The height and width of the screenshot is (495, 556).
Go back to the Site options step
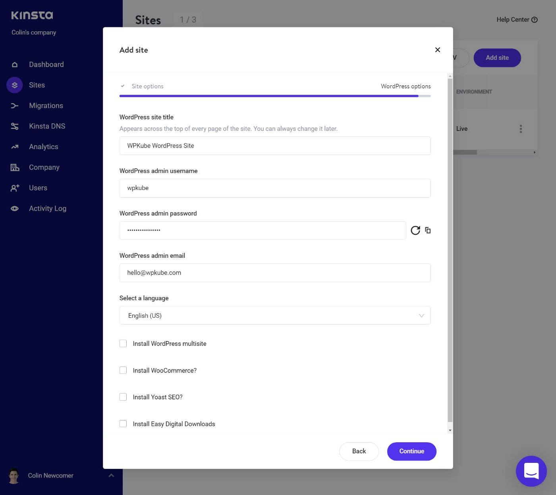coord(147,86)
